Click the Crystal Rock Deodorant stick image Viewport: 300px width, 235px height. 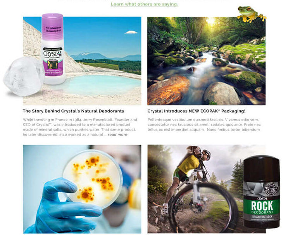pyautogui.click(x=262, y=191)
